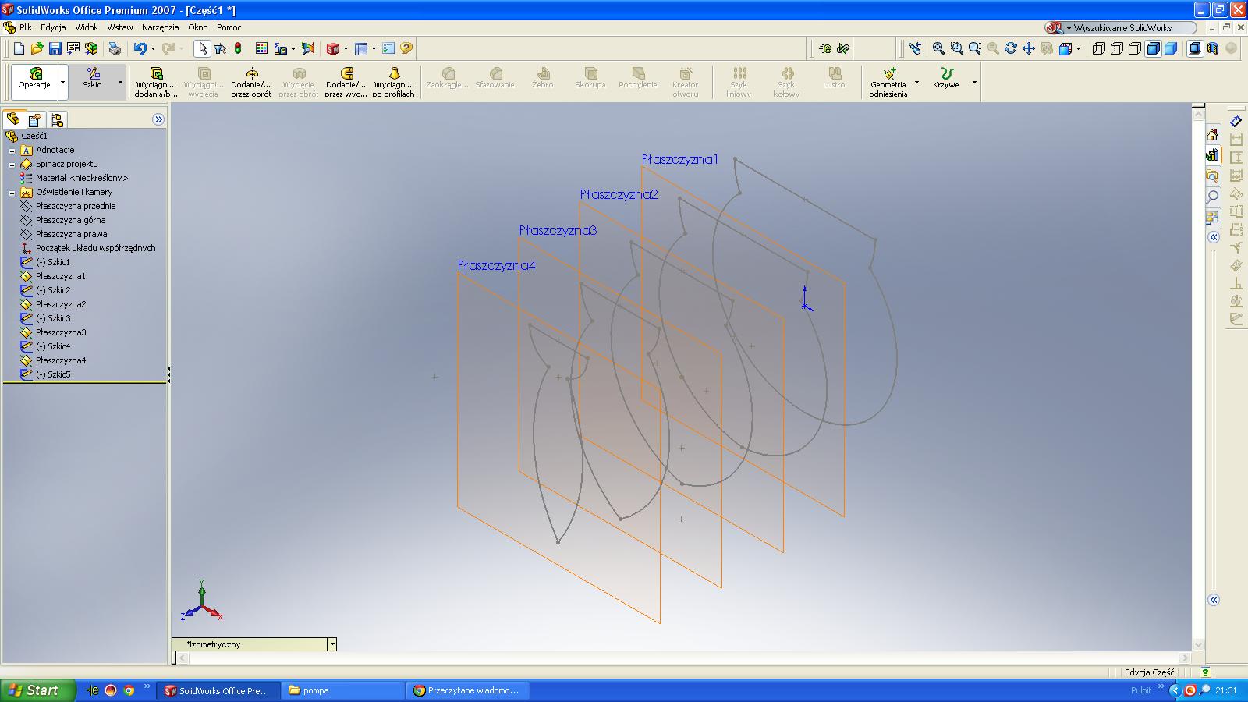Click the Zoom to Fit magnifier icon
Image resolution: width=1248 pixels, height=702 pixels.
tap(938, 48)
